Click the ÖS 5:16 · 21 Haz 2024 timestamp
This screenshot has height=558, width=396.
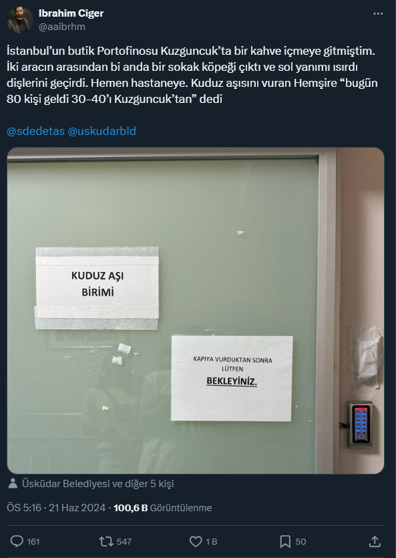[56, 507]
